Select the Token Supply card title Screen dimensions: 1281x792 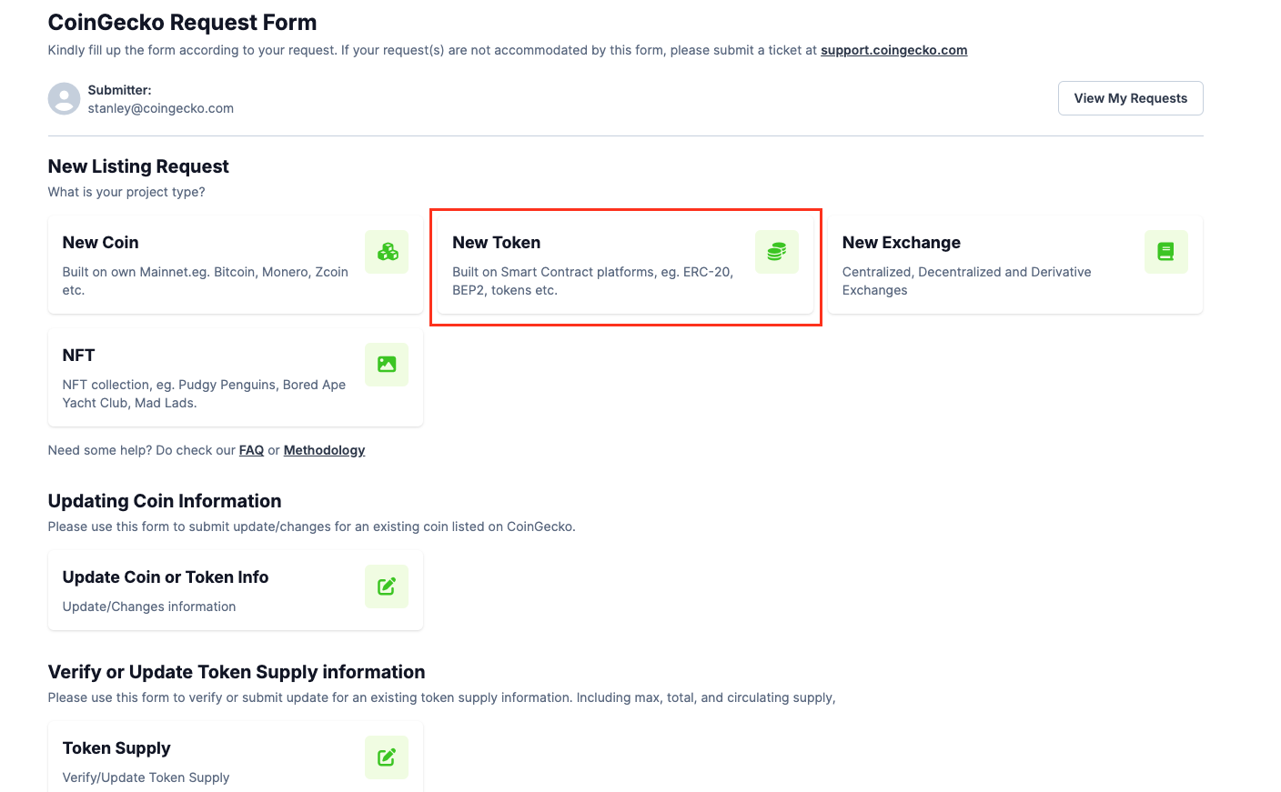(x=116, y=748)
